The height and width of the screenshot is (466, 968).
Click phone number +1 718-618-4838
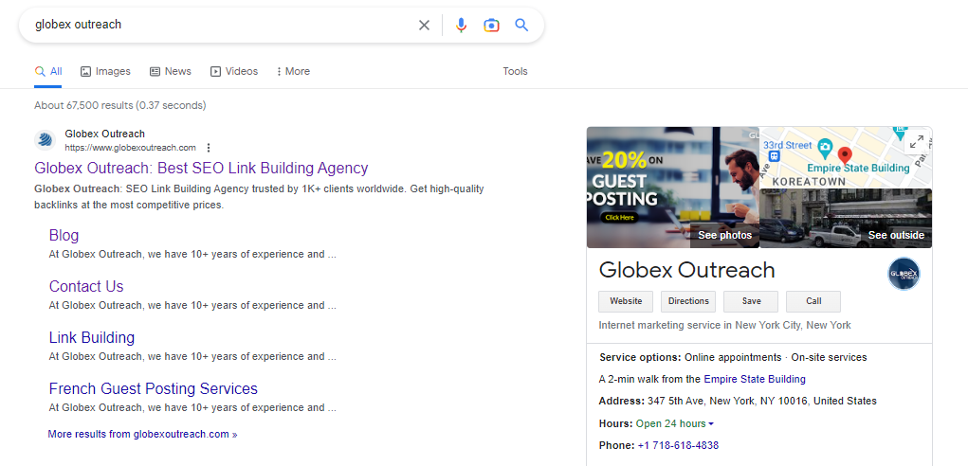click(x=678, y=446)
